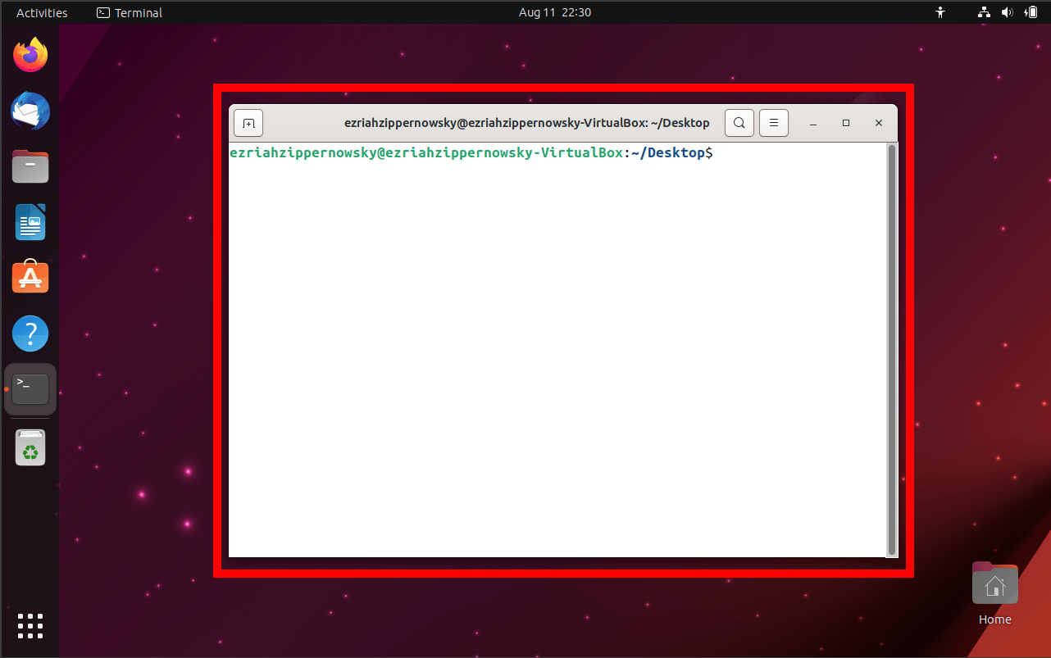Viewport: 1051px width, 658px height.
Task: Open the Help application icon
Action: click(30, 334)
